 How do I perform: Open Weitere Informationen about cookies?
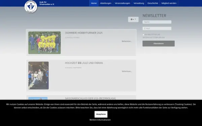point(100,120)
